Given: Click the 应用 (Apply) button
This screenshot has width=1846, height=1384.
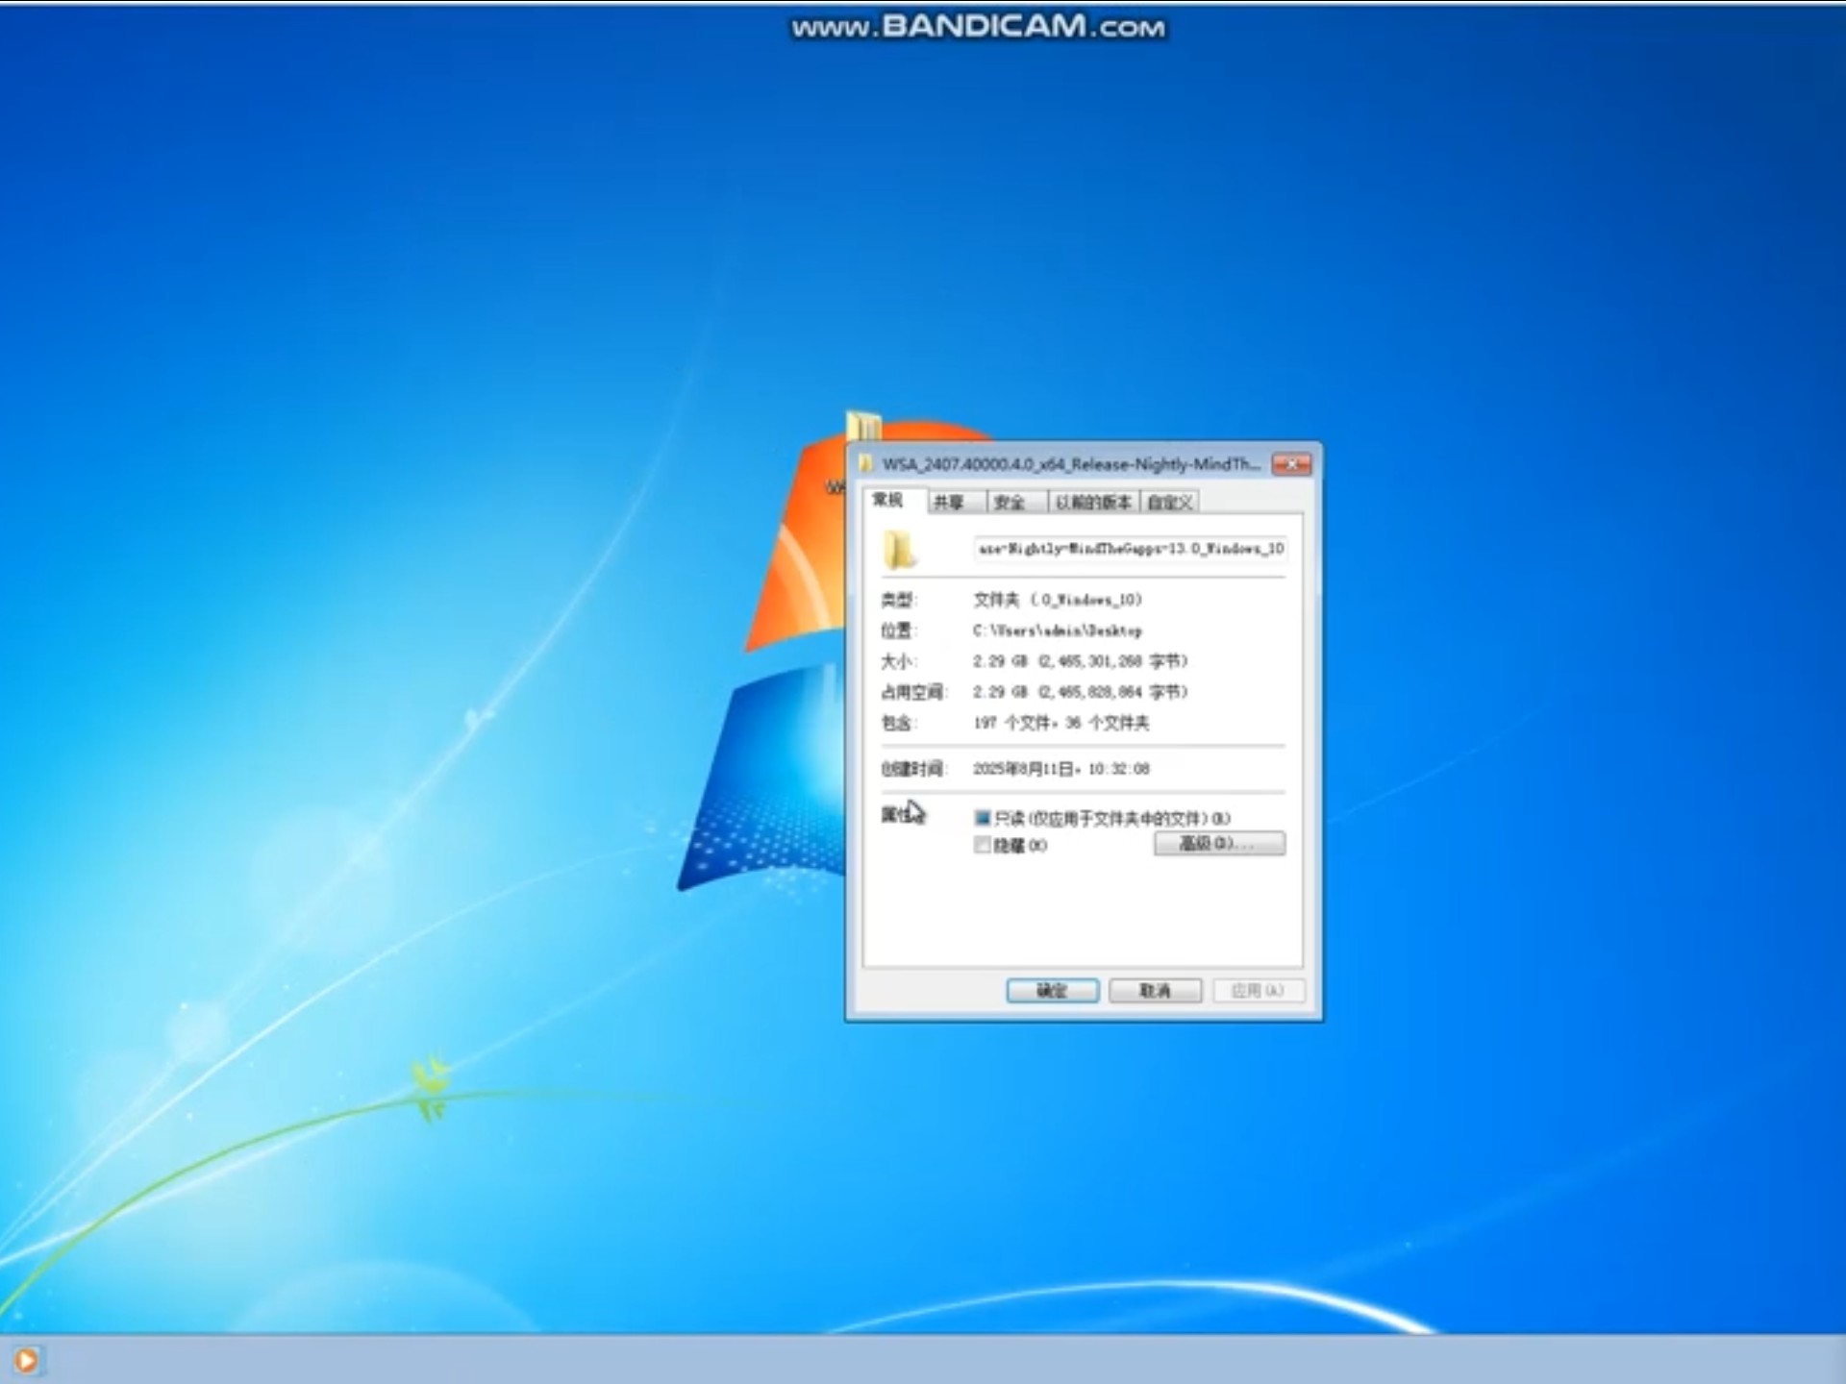Looking at the screenshot, I should click(x=1258, y=991).
